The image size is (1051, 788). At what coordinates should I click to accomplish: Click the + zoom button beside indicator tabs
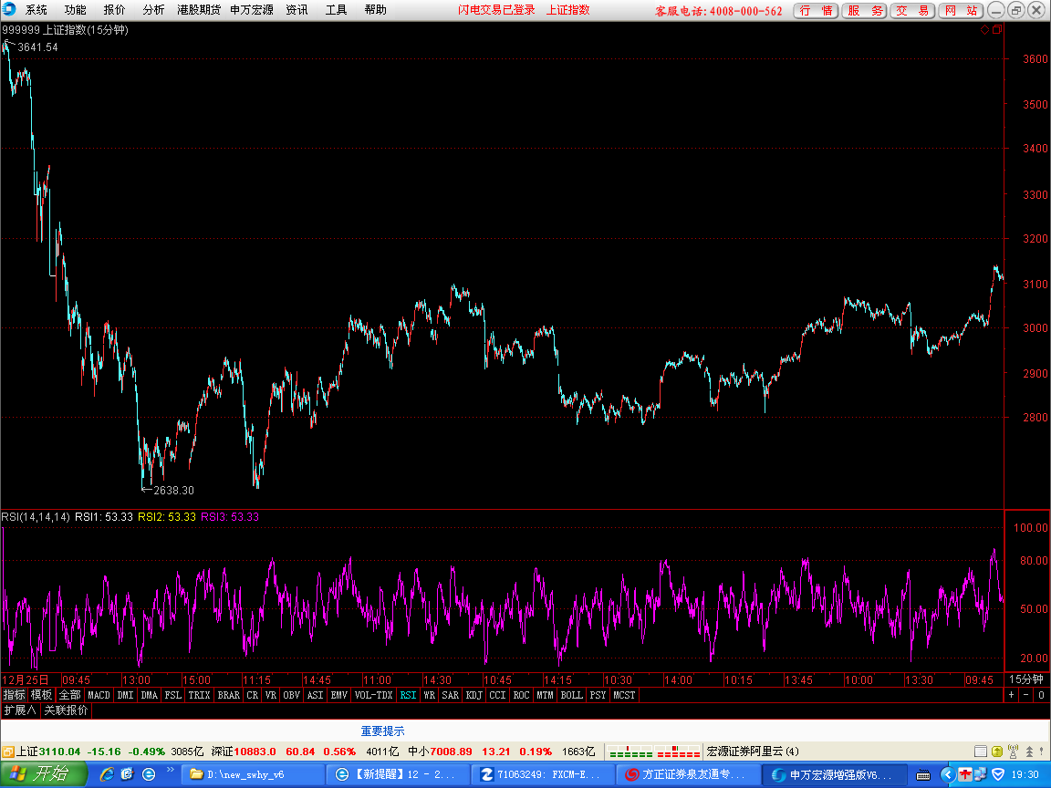pos(1012,695)
